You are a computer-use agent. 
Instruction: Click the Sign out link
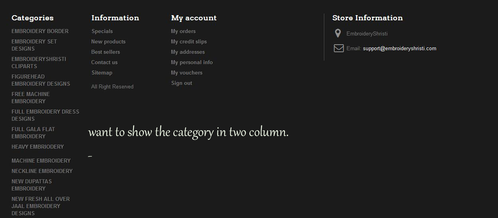click(182, 83)
